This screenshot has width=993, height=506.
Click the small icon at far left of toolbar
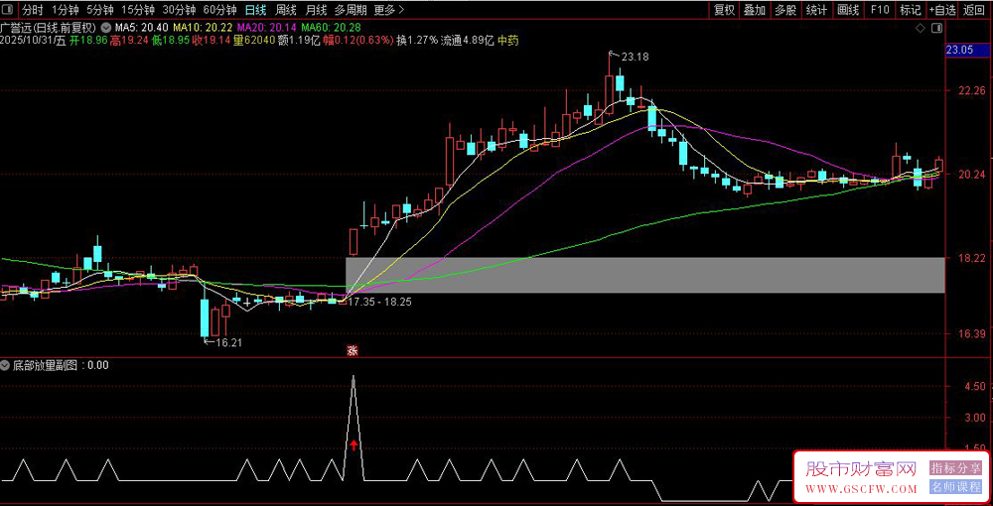pos(9,10)
